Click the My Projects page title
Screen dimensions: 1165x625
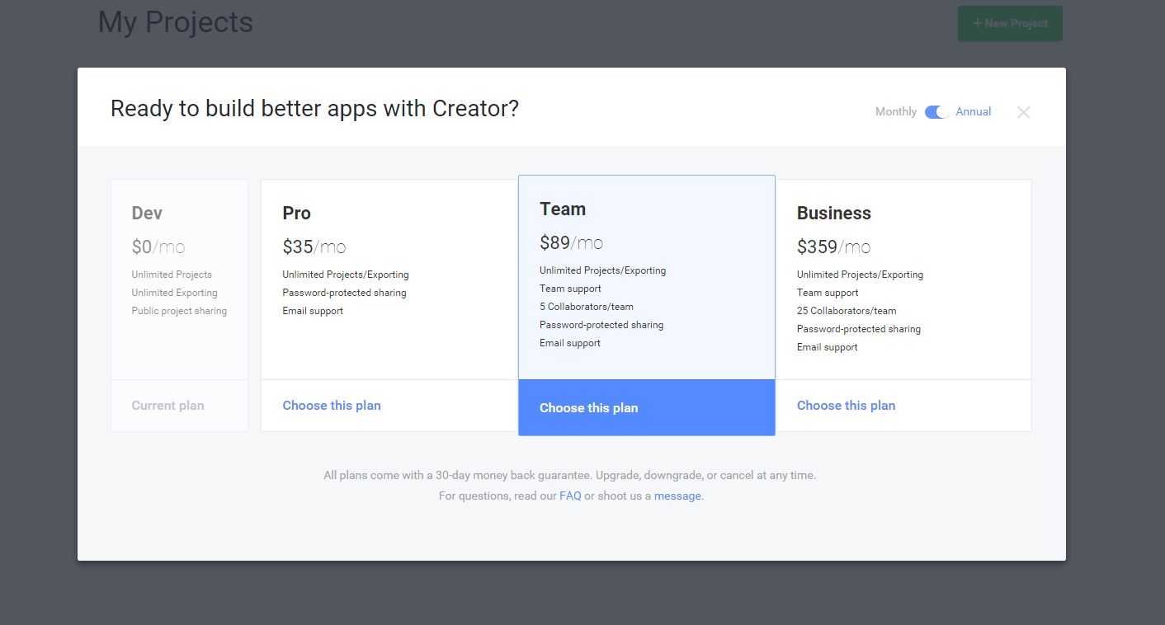(x=176, y=22)
